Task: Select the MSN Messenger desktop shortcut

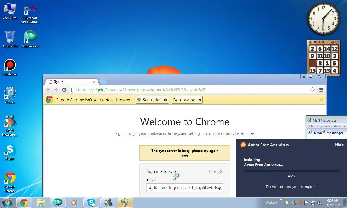Action: click(x=10, y=126)
